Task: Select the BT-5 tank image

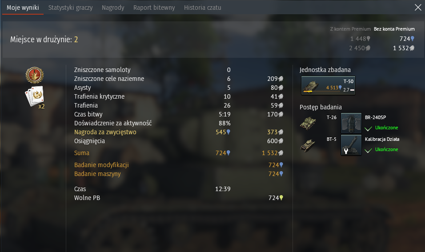Action: point(308,145)
